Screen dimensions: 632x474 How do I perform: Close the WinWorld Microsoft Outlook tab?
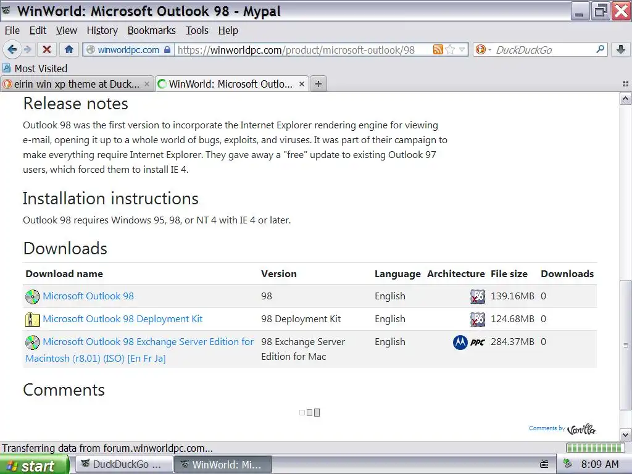[x=301, y=84]
